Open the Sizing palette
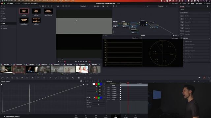Screen dimensions: 211x118 coord(85,78)
